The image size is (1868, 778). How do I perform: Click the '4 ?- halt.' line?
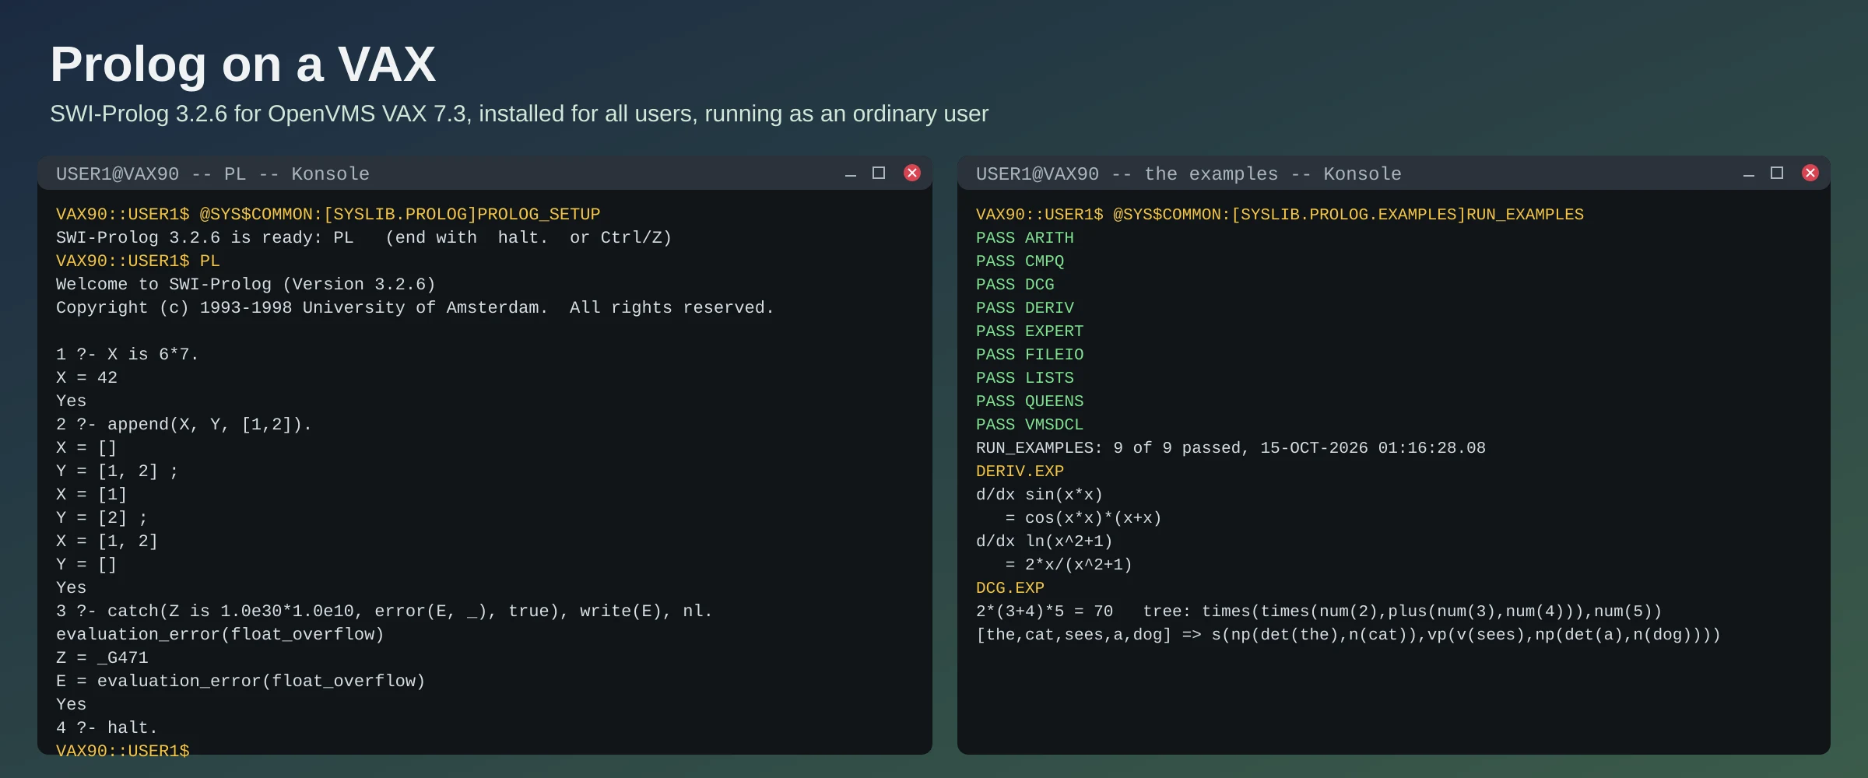coord(107,727)
